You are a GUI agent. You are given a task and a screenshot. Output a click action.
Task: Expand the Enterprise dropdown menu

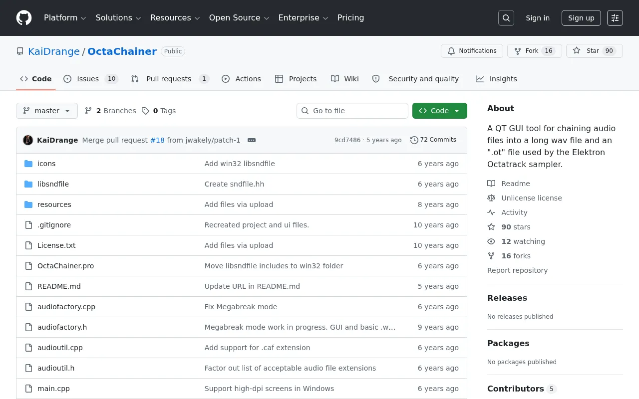[x=303, y=18]
